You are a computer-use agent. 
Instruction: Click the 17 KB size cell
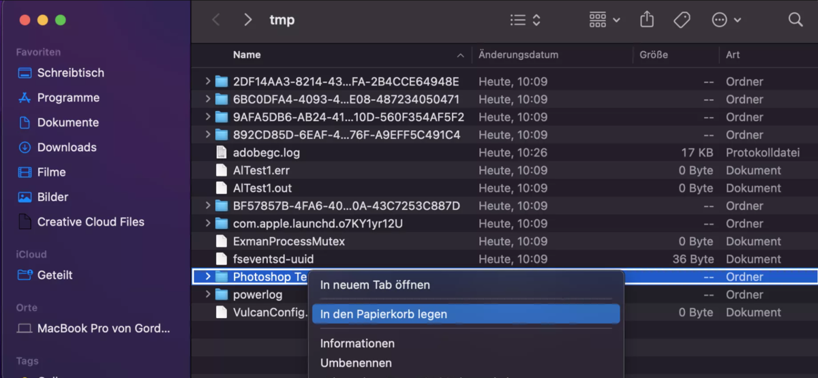pyautogui.click(x=697, y=153)
